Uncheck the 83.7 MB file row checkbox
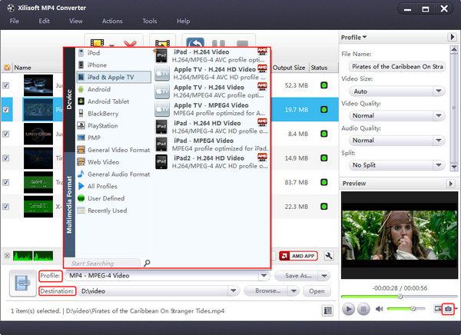 click(5, 182)
